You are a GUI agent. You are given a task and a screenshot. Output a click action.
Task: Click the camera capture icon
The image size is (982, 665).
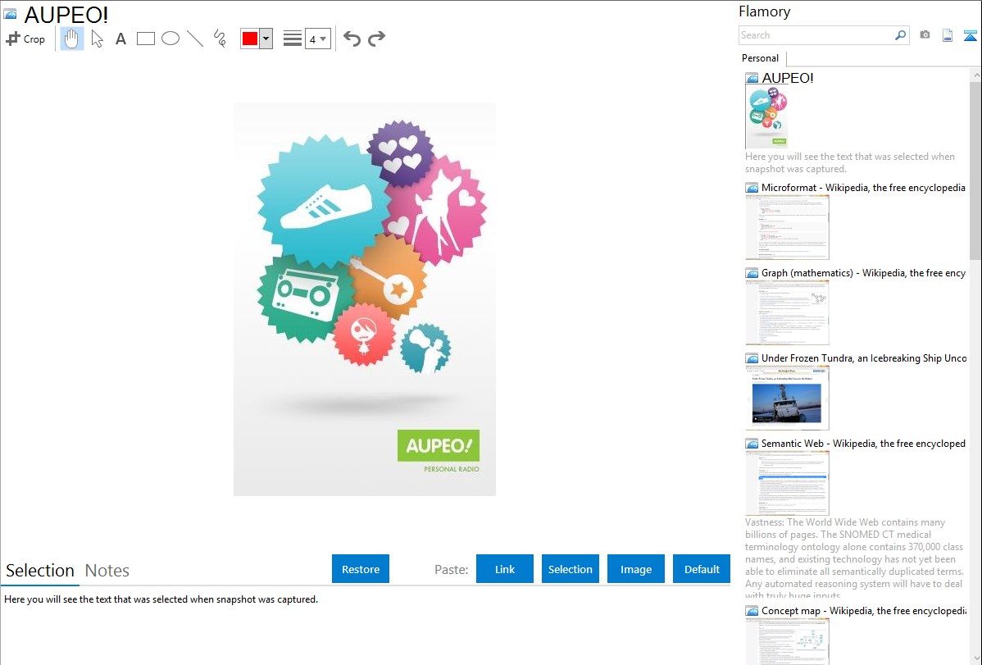(925, 35)
